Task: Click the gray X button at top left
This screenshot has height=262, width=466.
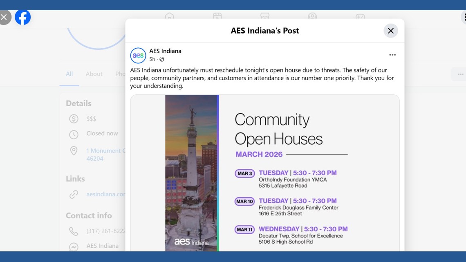Action: pos(4,17)
